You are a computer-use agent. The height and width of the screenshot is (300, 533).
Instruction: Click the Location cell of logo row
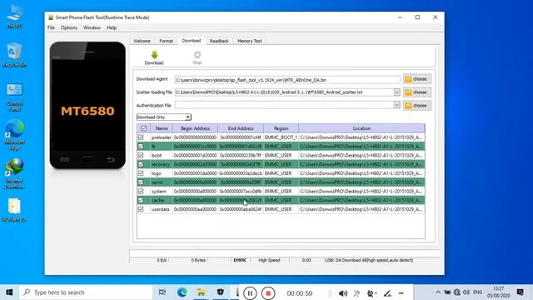point(361,173)
